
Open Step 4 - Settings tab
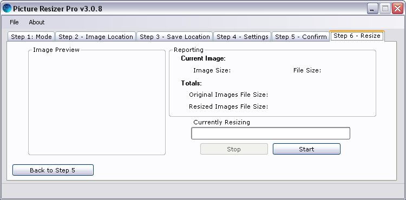click(243, 37)
